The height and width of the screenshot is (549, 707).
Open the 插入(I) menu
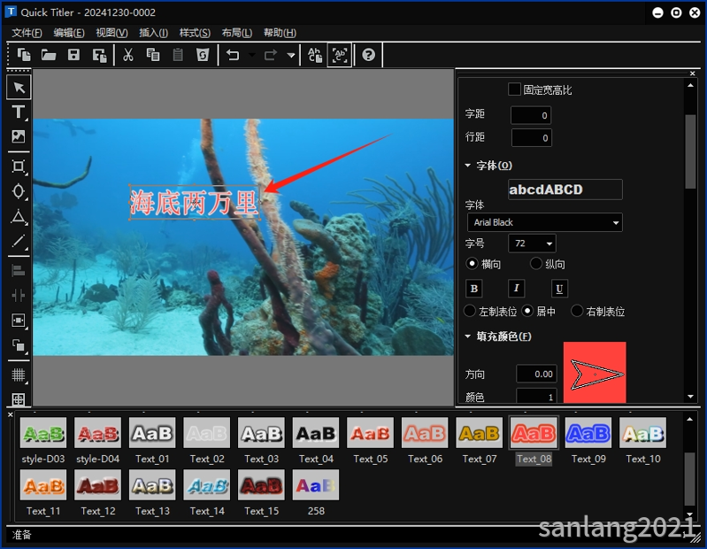[x=153, y=33]
